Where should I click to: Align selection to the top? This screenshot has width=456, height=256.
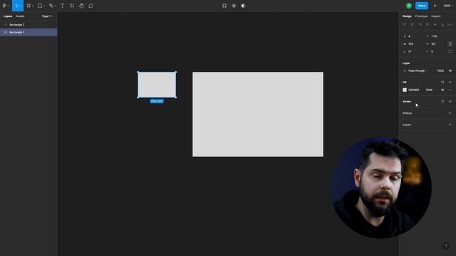coord(427,25)
